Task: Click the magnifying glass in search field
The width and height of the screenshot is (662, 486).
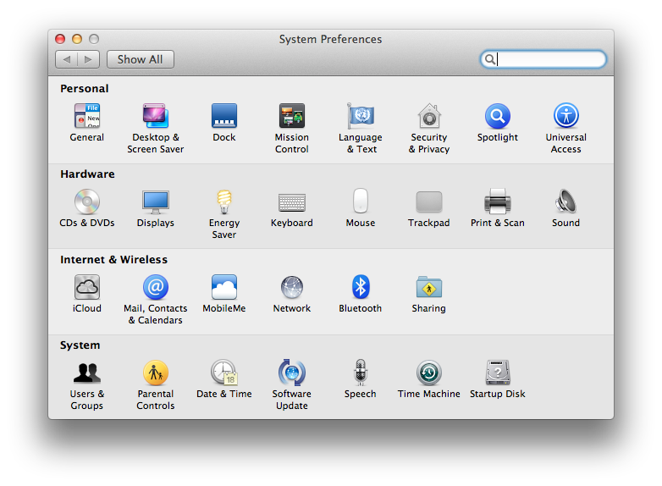Action: pos(490,59)
